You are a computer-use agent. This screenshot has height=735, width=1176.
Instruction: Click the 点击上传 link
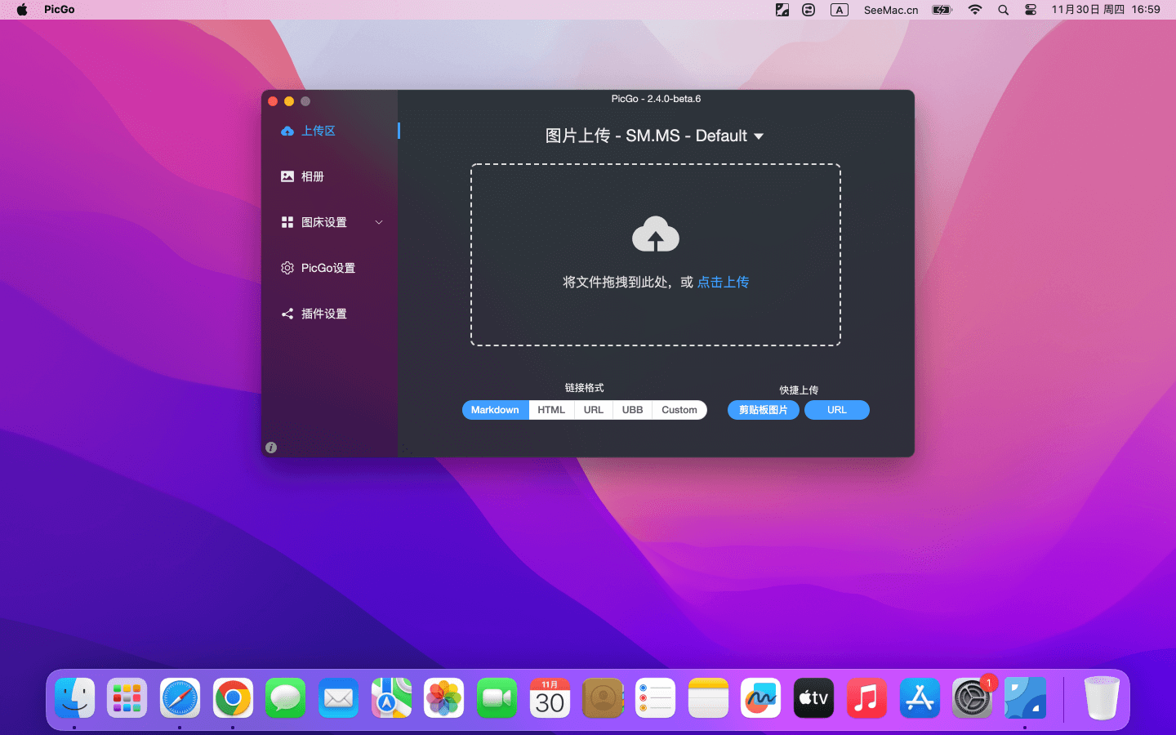point(723,282)
